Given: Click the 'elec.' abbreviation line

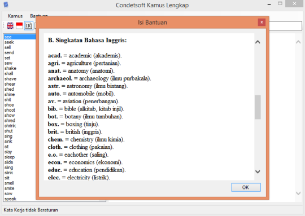Looking at the screenshot, I should coord(79,177).
